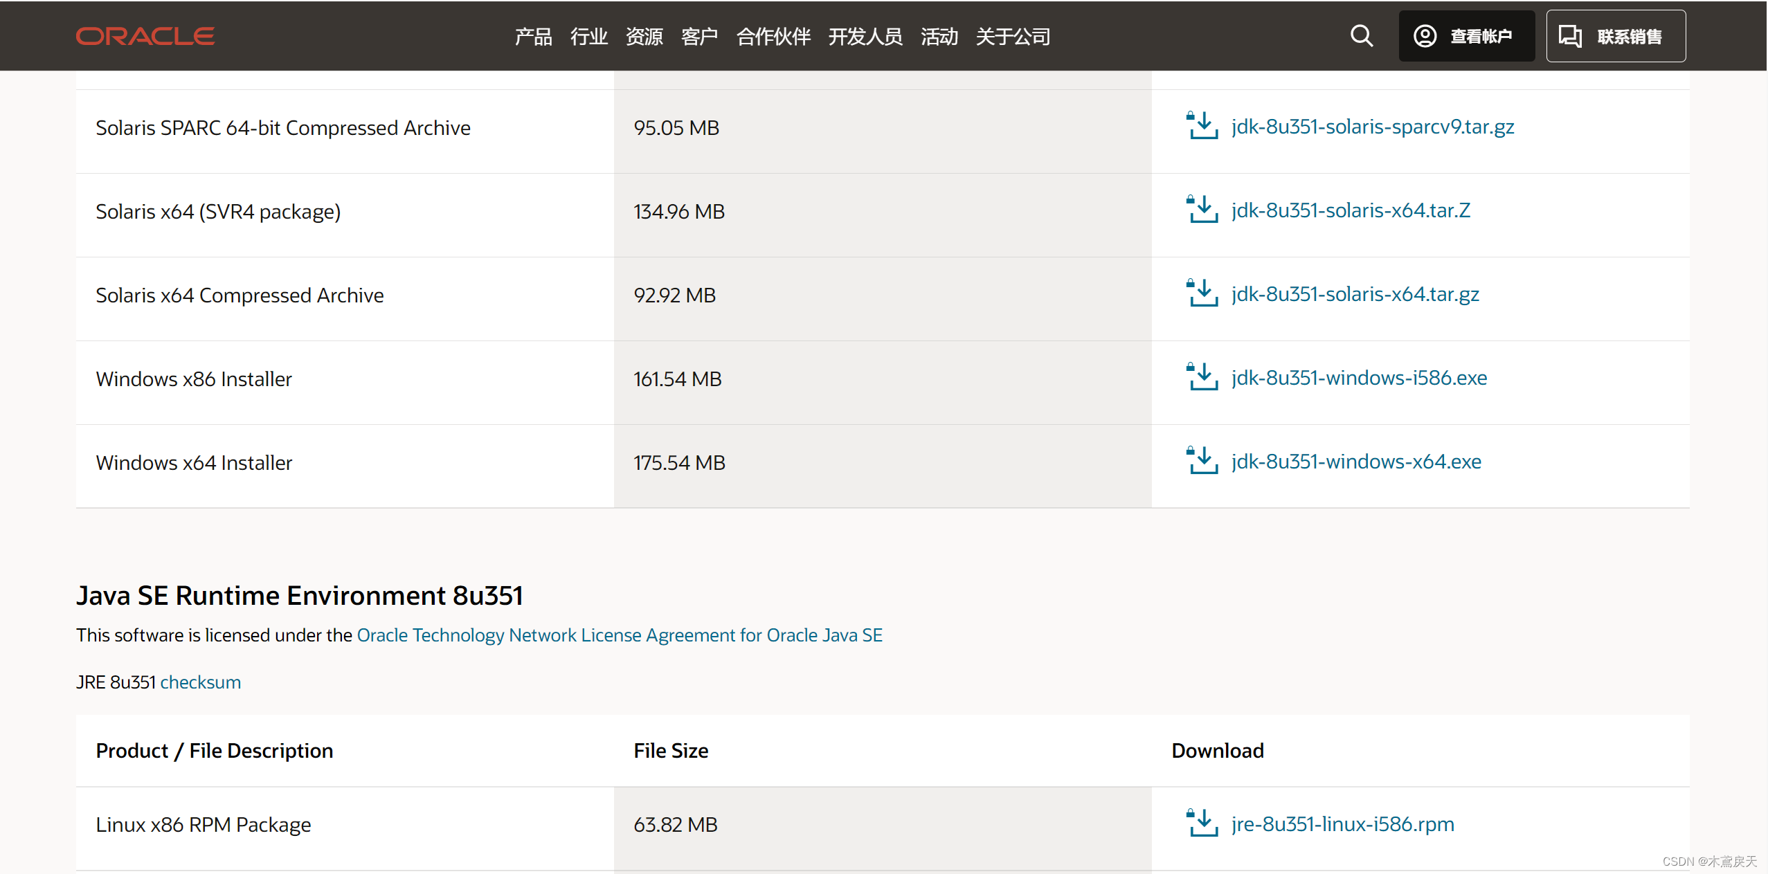This screenshot has width=1768, height=874.
Task: Open the 产品 menu
Action: click(533, 37)
